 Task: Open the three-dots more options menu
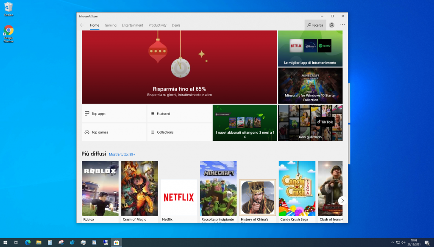pos(342,25)
